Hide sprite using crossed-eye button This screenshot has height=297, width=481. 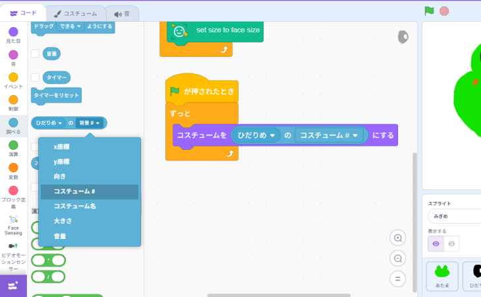click(x=451, y=244)
